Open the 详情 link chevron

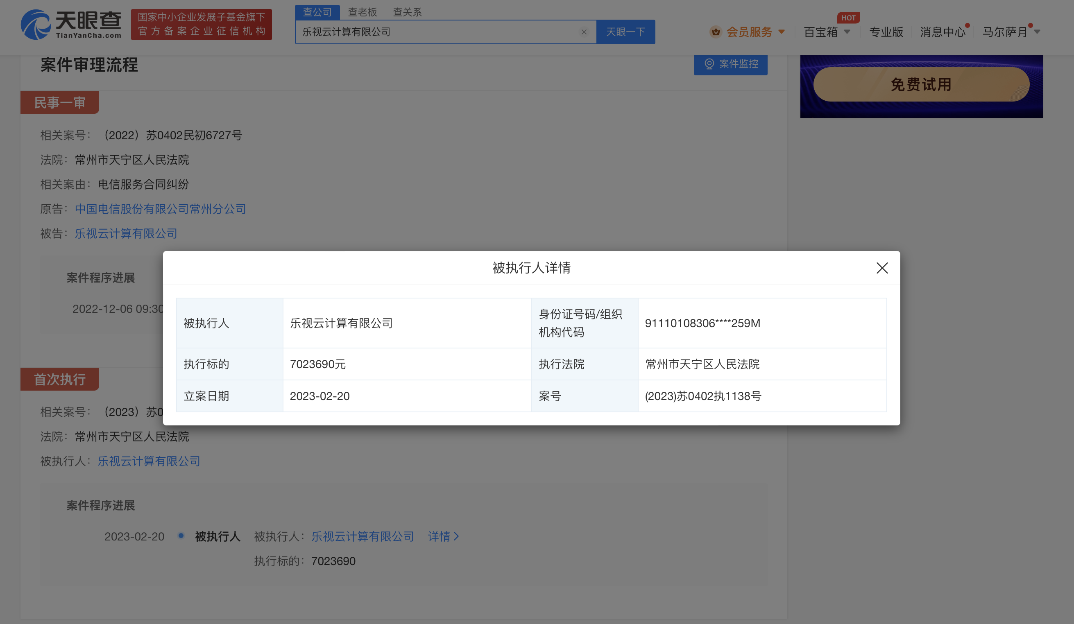point(456,536)
